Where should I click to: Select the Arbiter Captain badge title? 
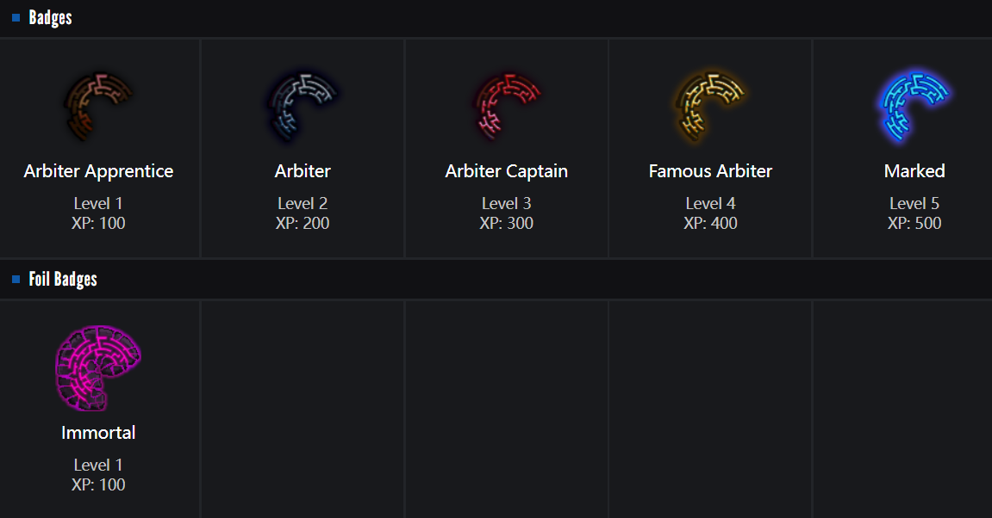pos(507,171)
